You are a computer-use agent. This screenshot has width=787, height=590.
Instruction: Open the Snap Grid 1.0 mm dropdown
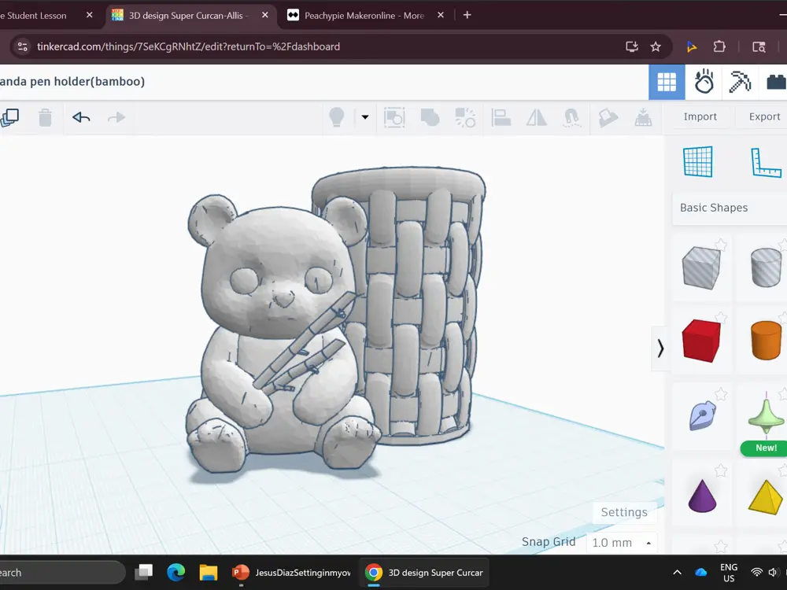point(622,543)
